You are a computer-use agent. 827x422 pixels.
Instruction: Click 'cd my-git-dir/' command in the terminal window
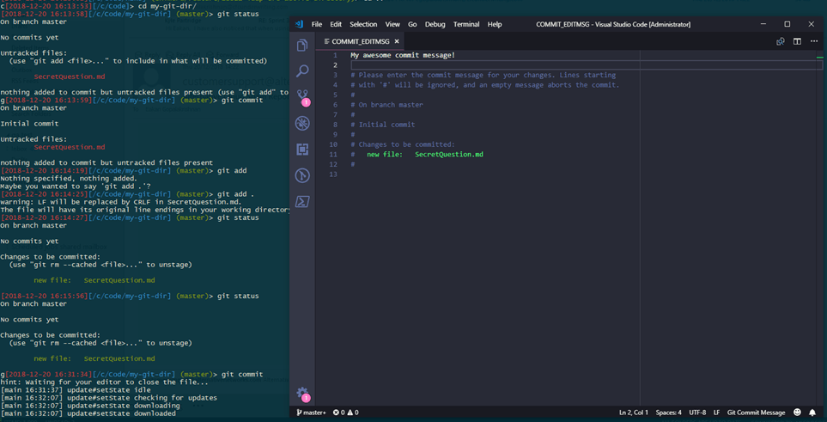click(x=169, y=5)
